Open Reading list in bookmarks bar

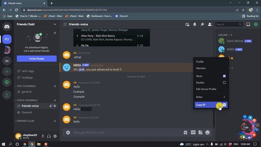250,16
